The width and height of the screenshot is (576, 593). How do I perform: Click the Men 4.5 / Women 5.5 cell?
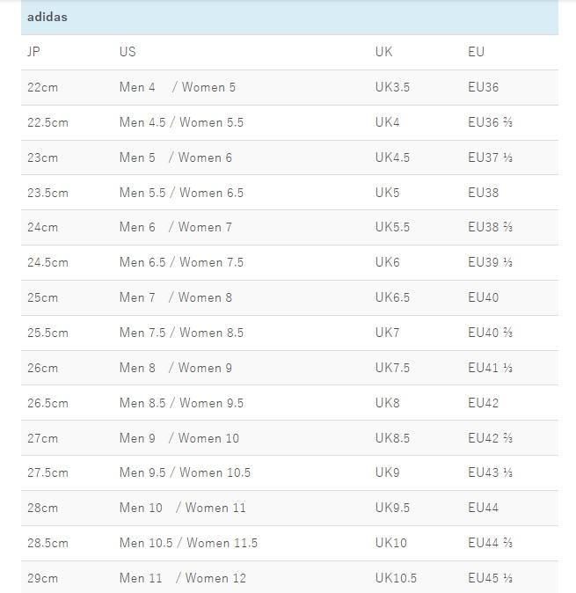[x=181, y=122]
